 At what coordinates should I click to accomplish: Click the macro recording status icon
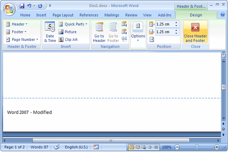tap(96, 147)
